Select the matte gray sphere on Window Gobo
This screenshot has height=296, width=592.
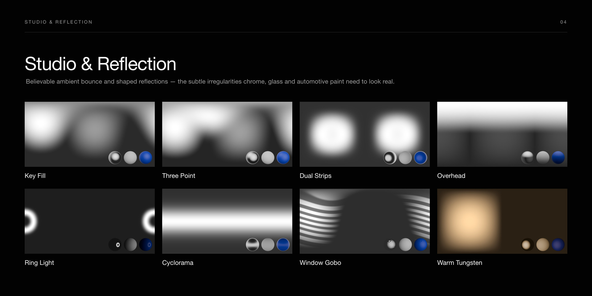[x=405, y=245]
